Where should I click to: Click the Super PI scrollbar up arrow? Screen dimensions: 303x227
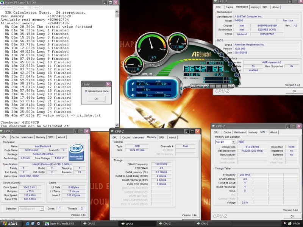coord(117,12)
